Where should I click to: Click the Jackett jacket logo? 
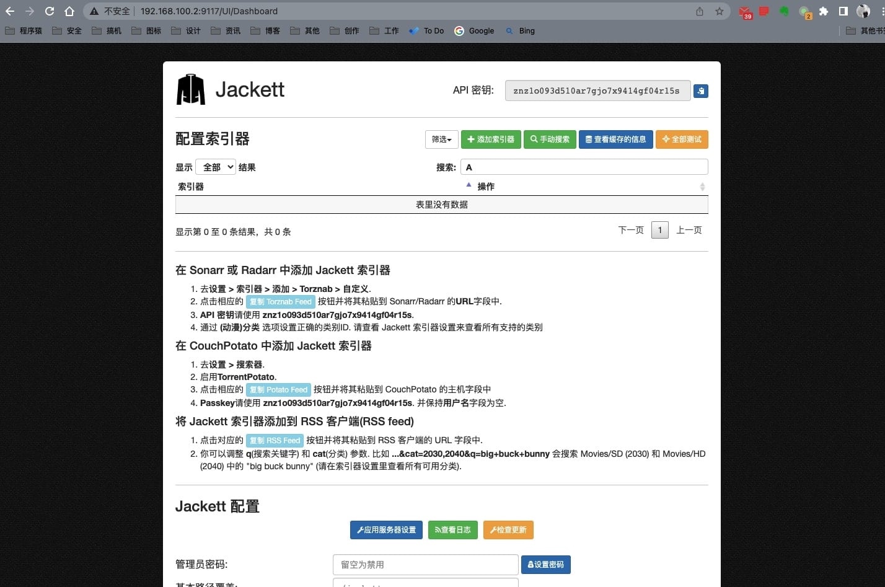tap(191, 89)
